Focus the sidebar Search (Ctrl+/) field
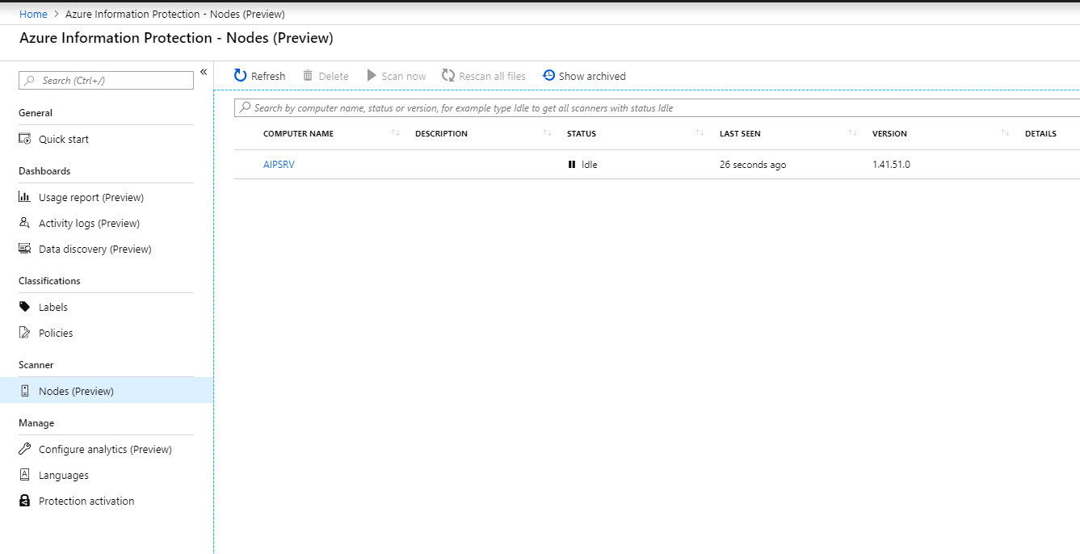1080x554 pixels. tap(106, 81)
